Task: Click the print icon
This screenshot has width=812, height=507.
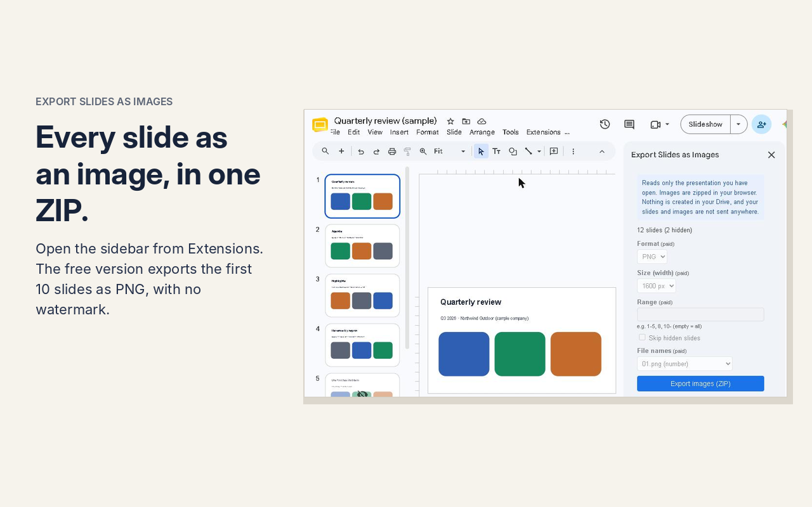Action: click(392, 151)
